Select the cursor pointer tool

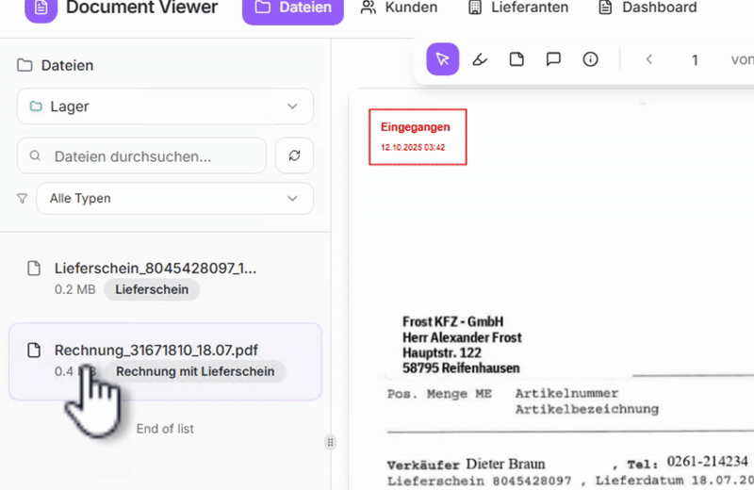pyautogui.click(x=442, y=59)
